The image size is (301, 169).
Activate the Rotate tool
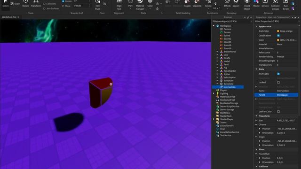25,3
